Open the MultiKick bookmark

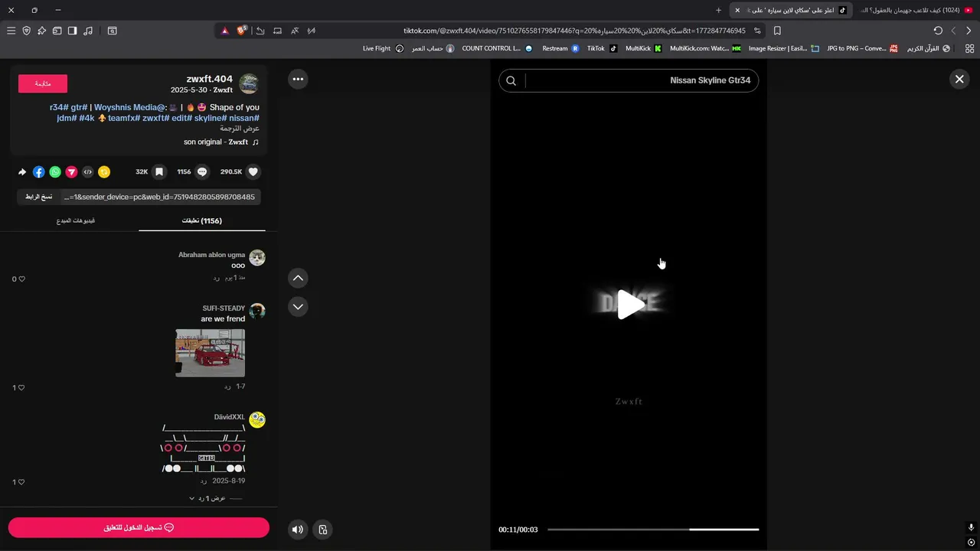pos(643,48)
